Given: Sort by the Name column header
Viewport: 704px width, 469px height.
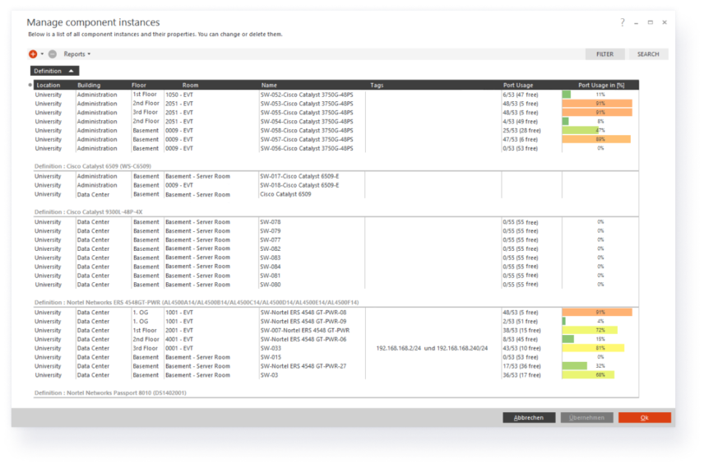Looking at the screenshot, I should tap(270, 85).
